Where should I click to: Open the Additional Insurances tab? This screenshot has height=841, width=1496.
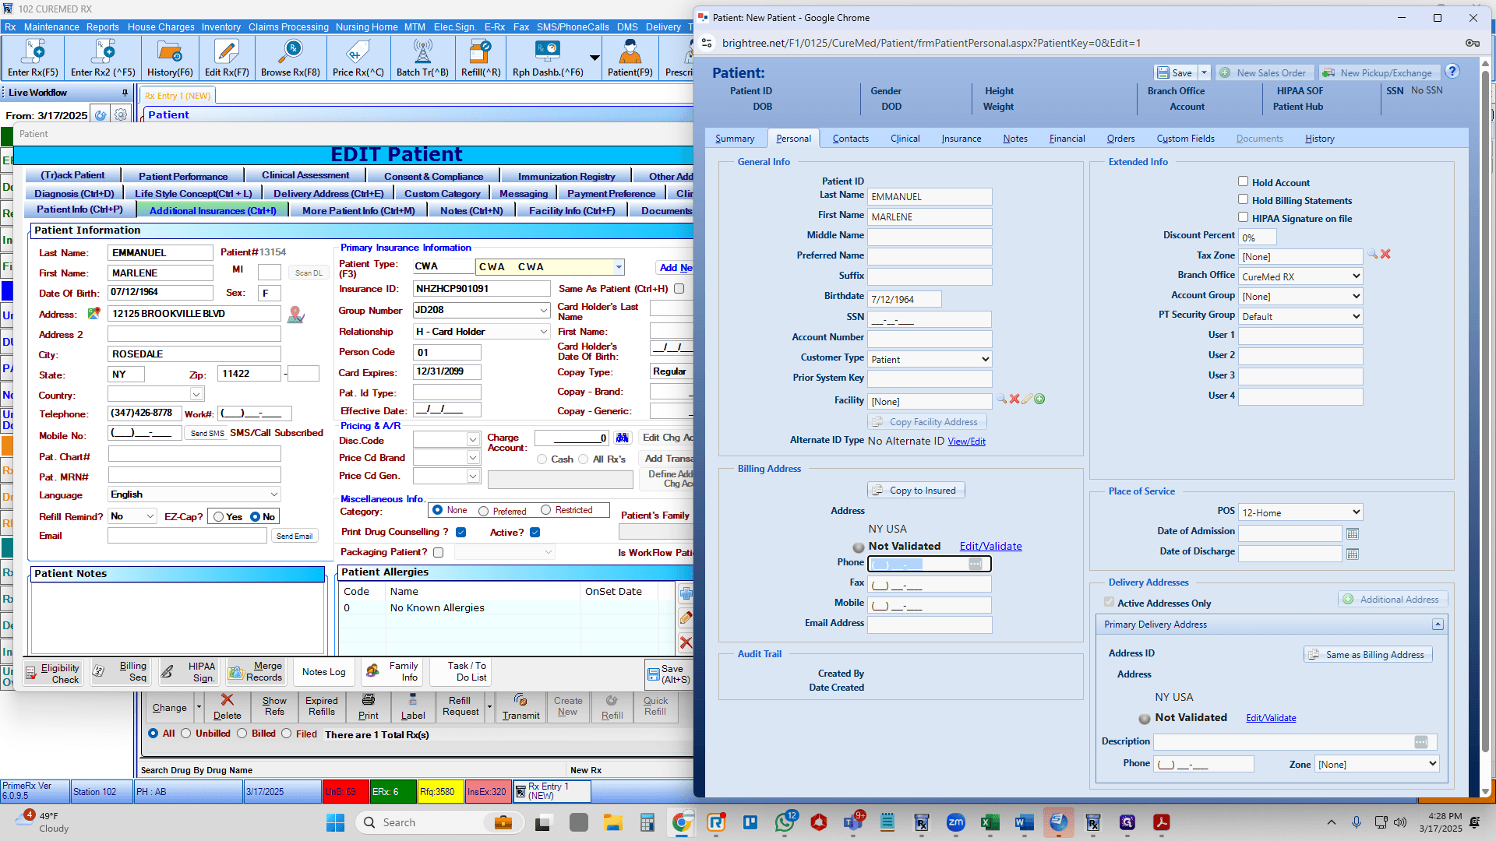tap(213, 210)
